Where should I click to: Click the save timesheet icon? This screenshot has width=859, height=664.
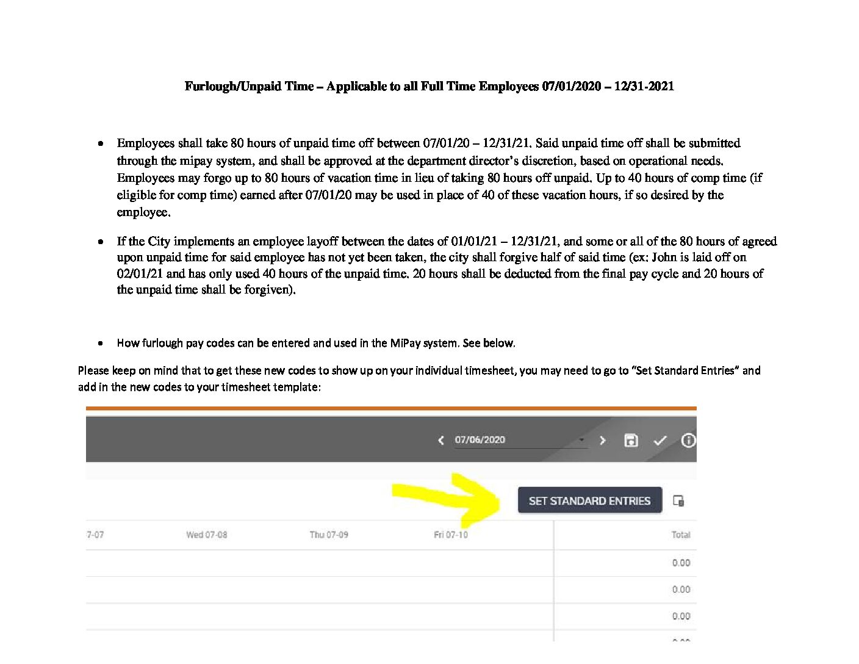[x=631, y=440]
